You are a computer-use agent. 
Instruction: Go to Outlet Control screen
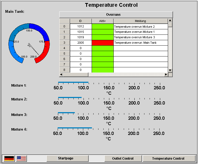[x=123, y=158]
